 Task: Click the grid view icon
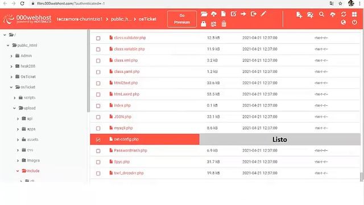click(354, 14)
